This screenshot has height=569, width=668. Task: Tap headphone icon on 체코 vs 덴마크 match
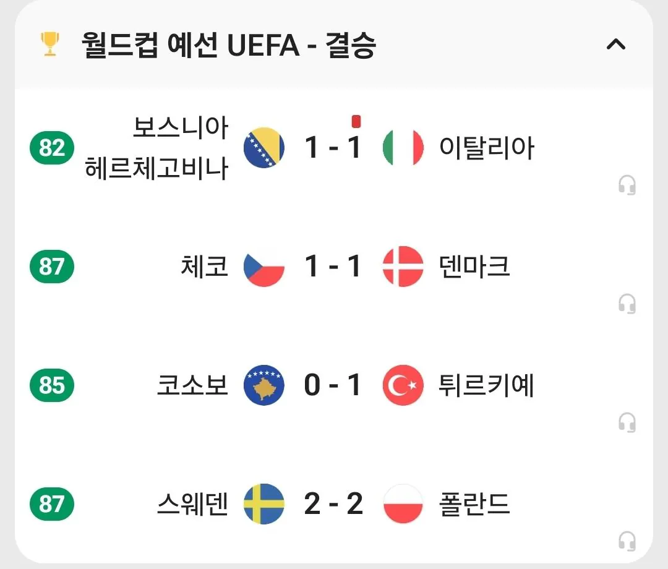pyautogui.click(x=627, y=304)
